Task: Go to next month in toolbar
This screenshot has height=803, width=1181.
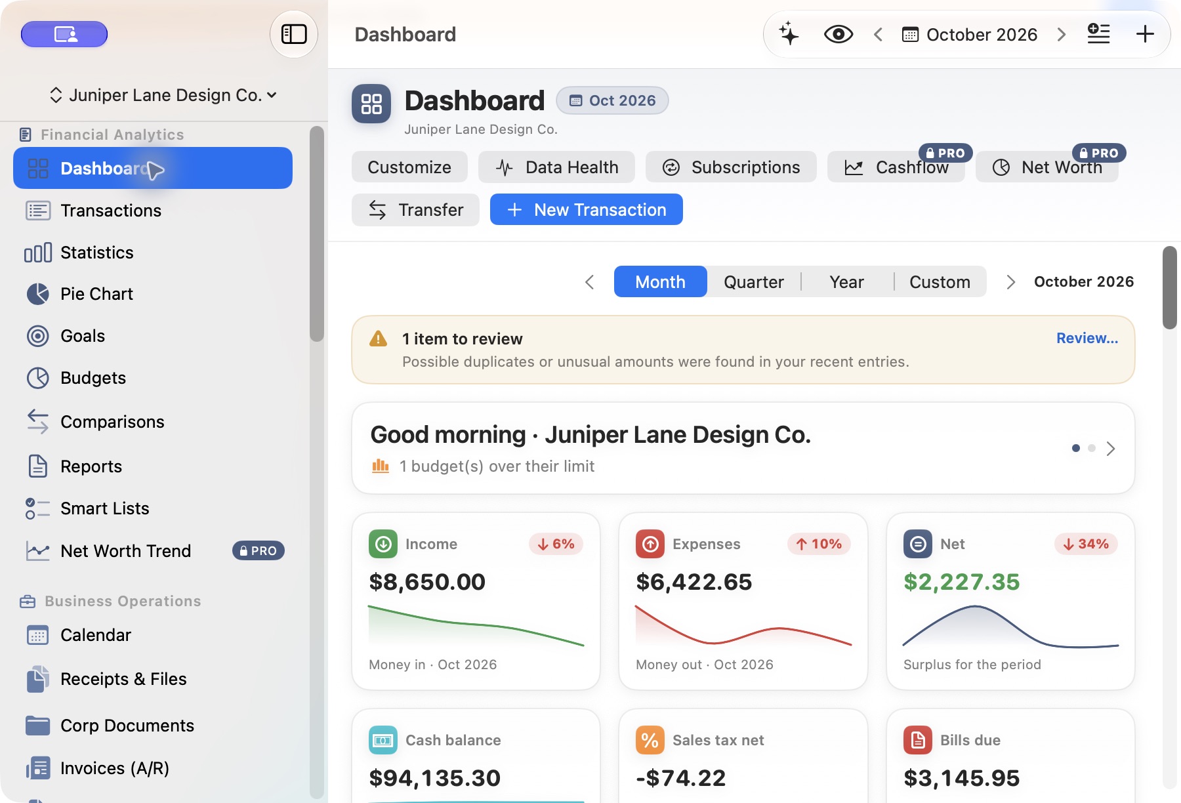Action: (x=1061, y=34)
